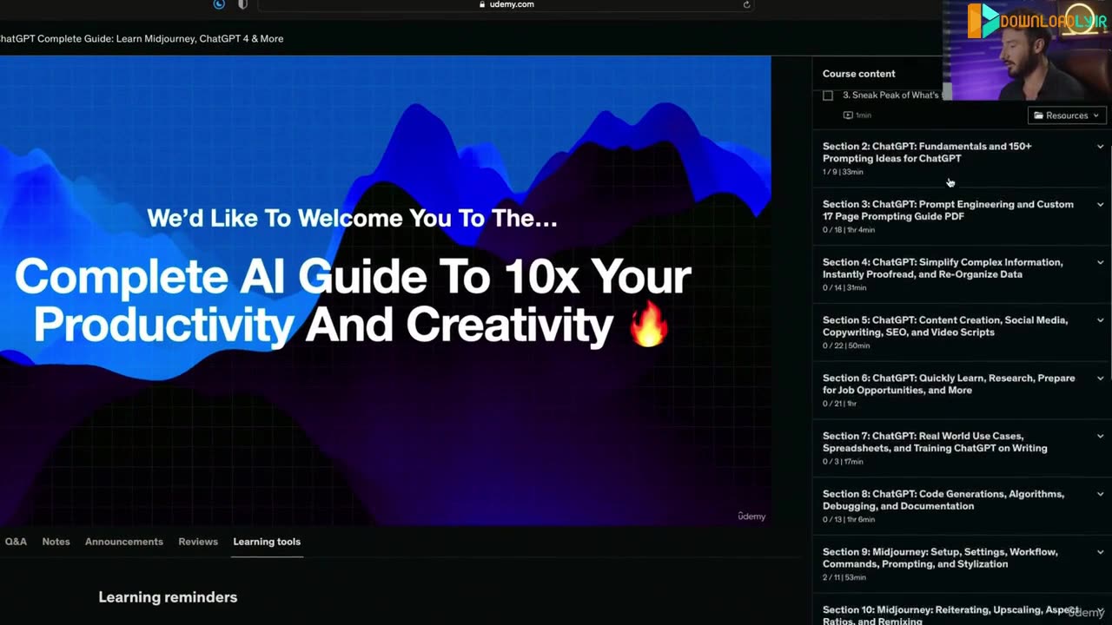Switch to the Reviews tab
This screenshot has height=625, width=1112.
tap(198, 542)
